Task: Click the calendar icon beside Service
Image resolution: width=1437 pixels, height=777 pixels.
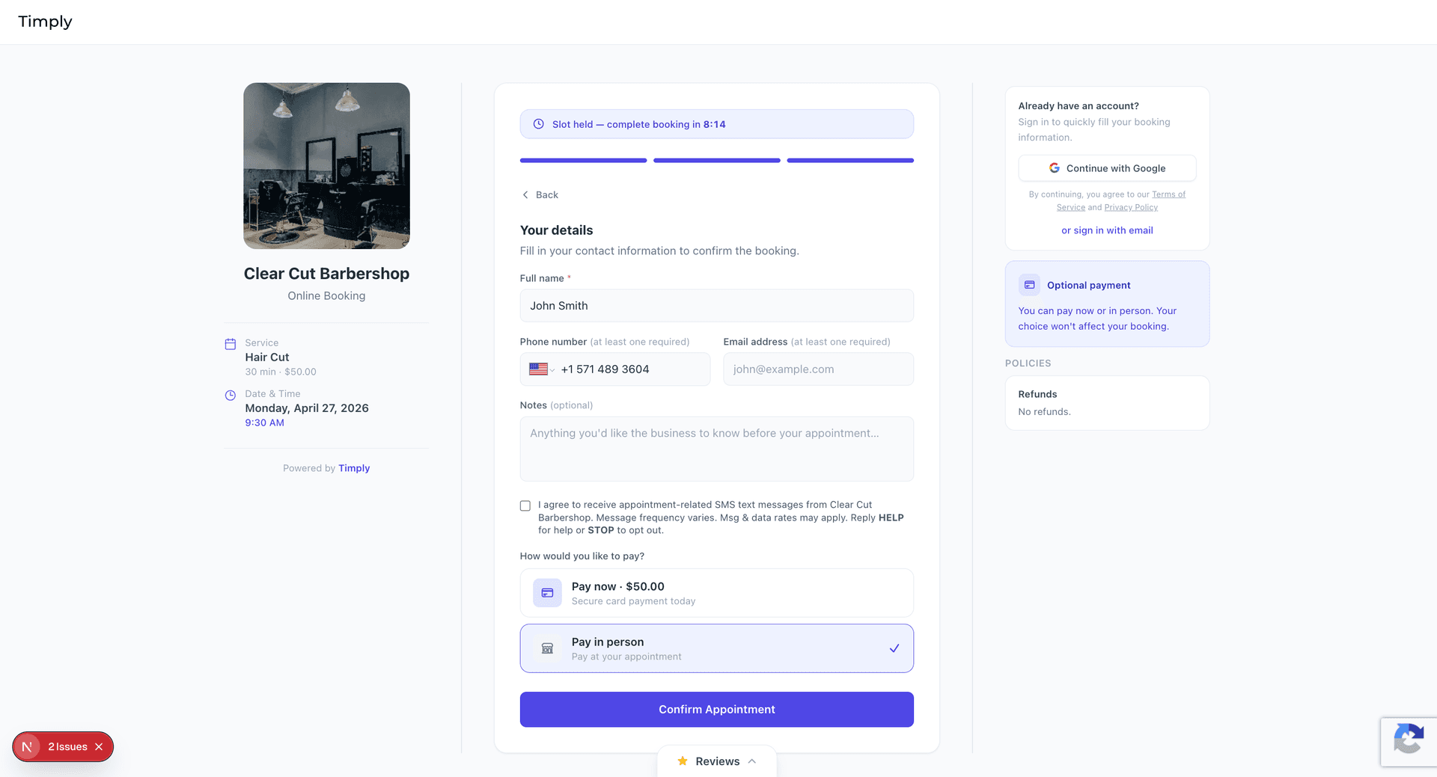Action: coord(231,344)
